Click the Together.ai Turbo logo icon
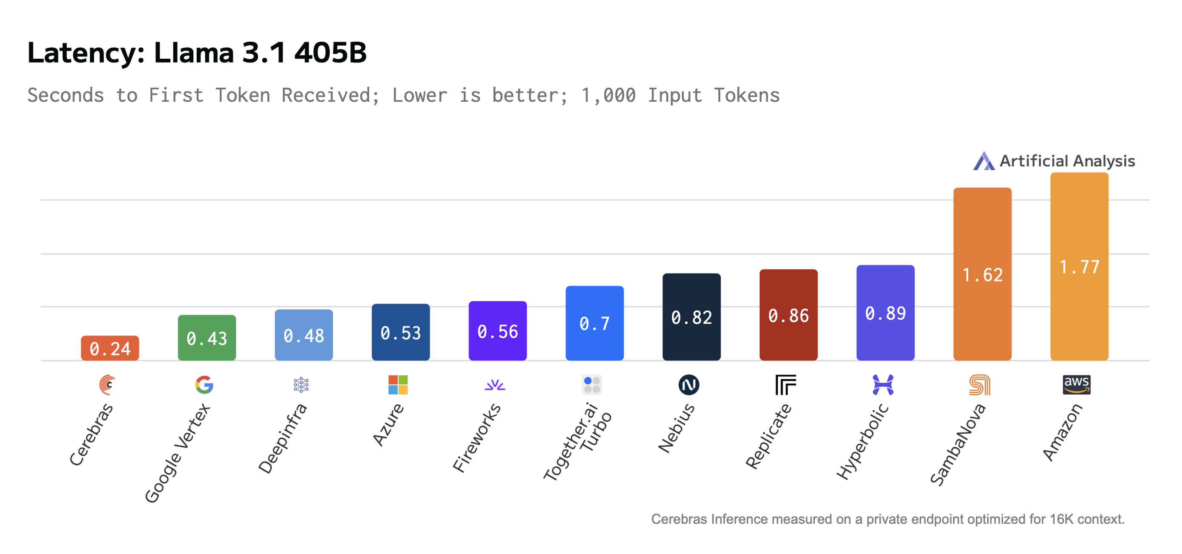1182x554 pixels. tap(592, 384)
